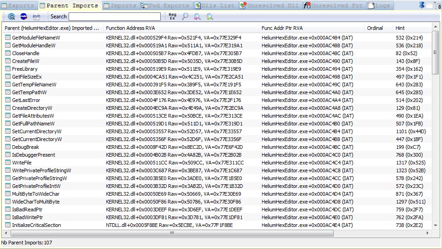Click the row icon beside GetCurrentDirectoryW
Viewport: 442px width, 249px height.
pos(8,139)
